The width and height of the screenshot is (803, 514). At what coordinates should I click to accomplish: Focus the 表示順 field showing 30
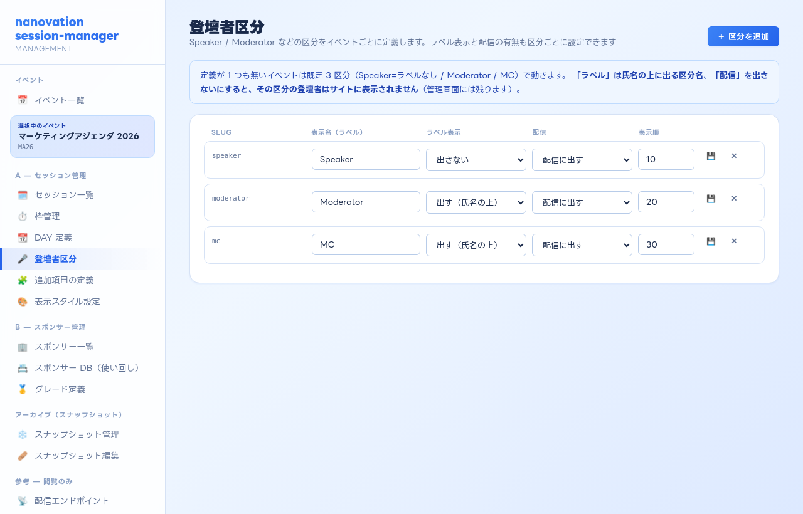click(666, 244)
